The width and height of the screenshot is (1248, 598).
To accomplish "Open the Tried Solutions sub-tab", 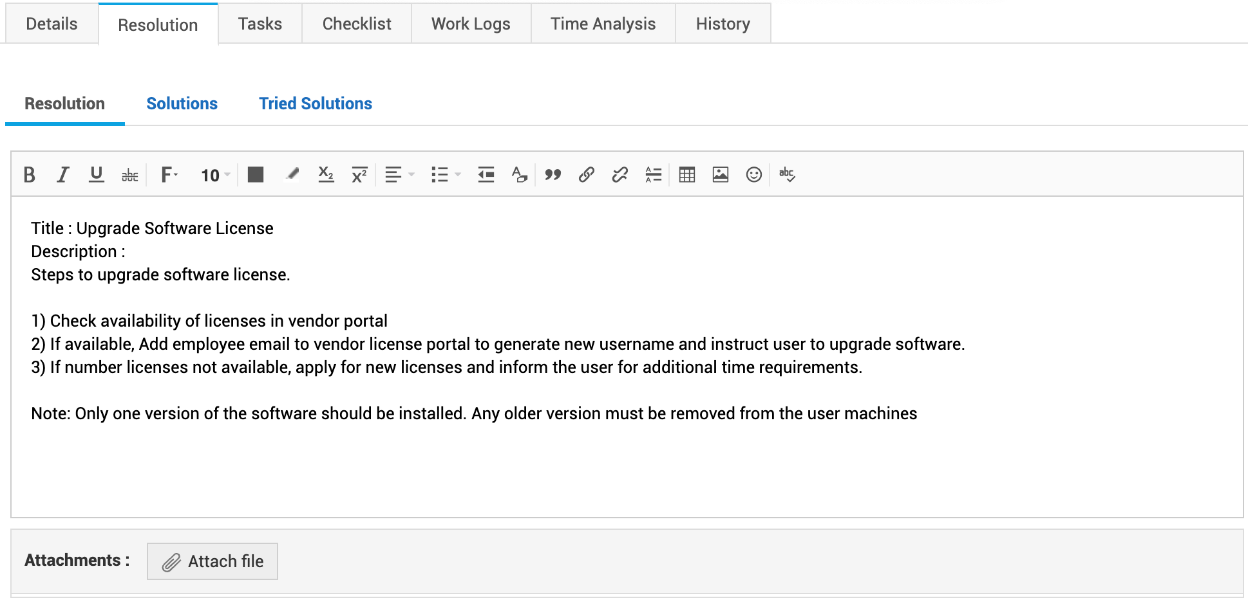I will pyautogui.click(x=316, y=104).
